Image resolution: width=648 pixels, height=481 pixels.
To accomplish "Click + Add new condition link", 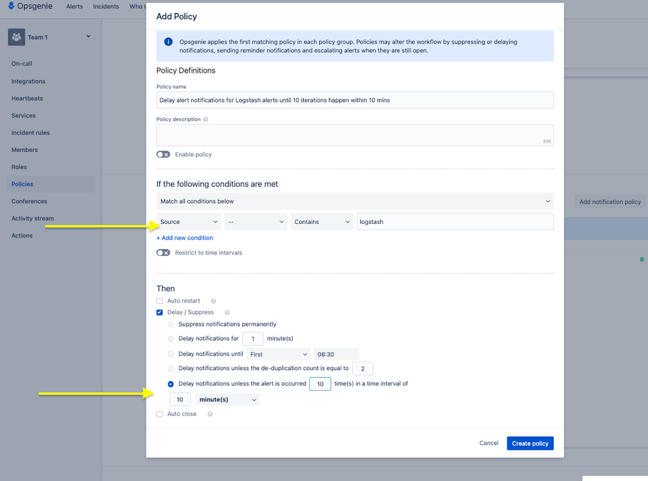I will click(x=185, y=238).
